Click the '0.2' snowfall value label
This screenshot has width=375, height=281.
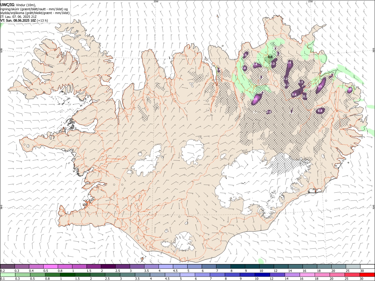286,79
